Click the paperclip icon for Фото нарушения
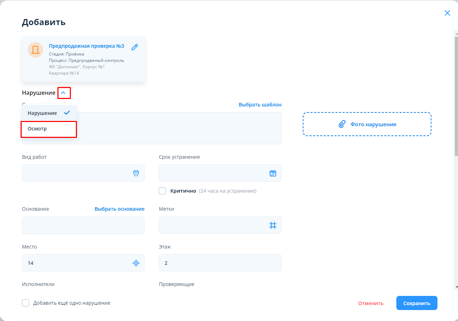Screen dimensions: 458x321 click(x=342, y=124)
